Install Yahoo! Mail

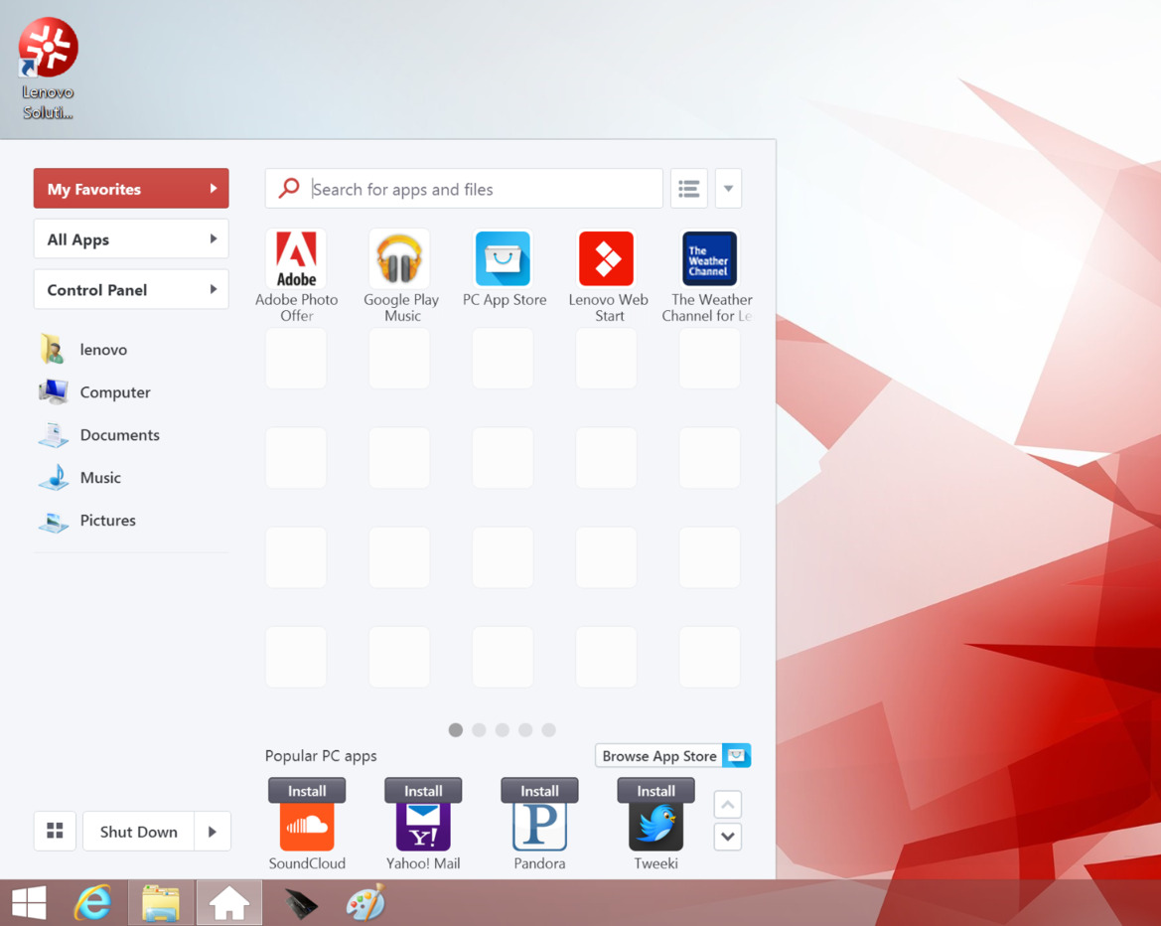click(x=423, y=791)
